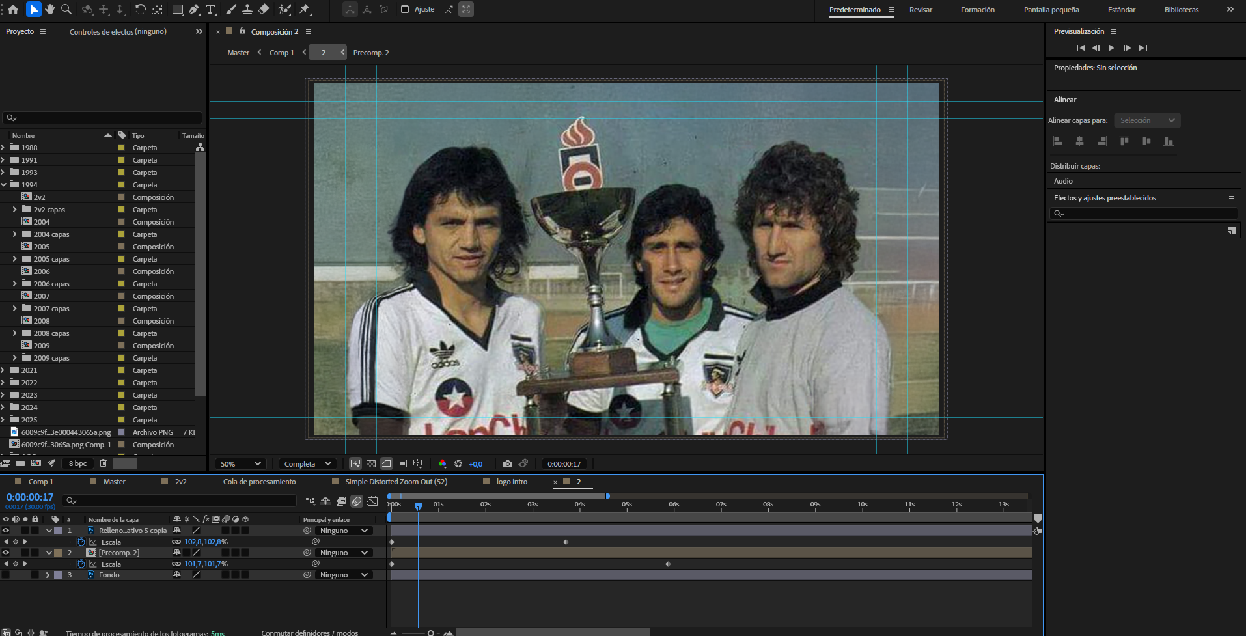Toggle hiding shy layers in timeline

(325, 501)
